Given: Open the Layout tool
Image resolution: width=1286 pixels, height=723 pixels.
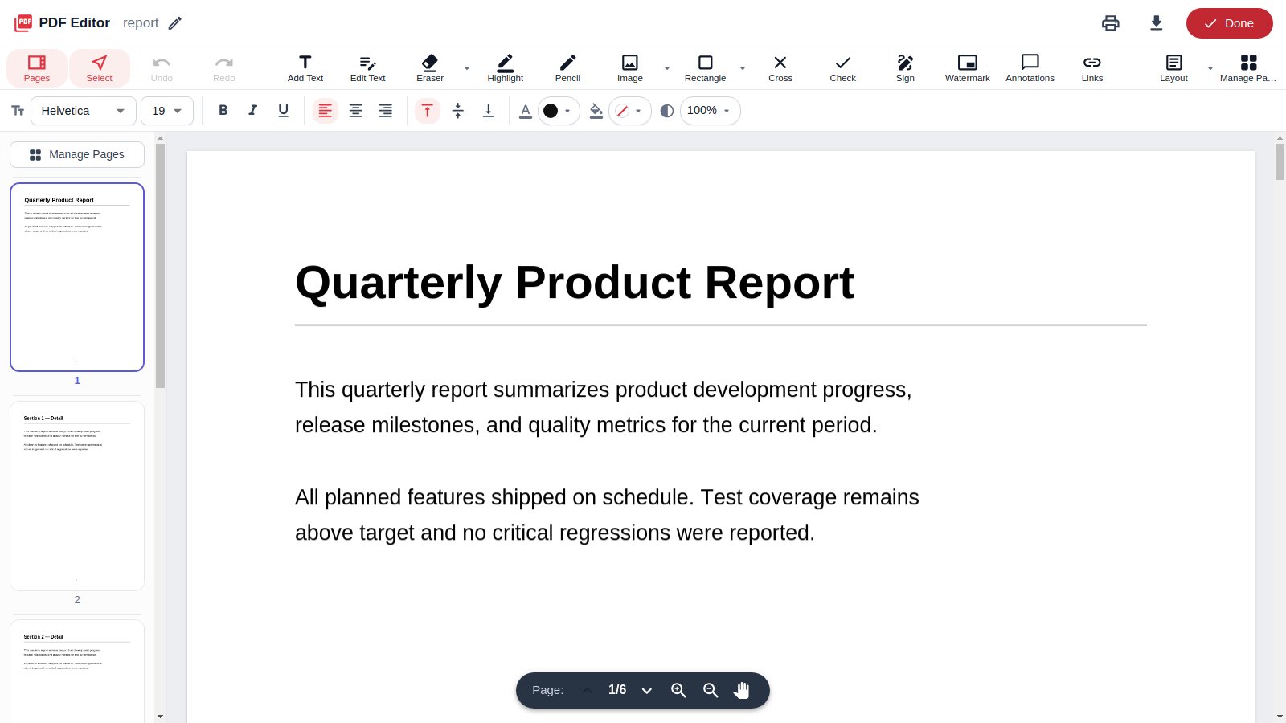Looking at the screenshot, I should click(x=1173, y=68).
